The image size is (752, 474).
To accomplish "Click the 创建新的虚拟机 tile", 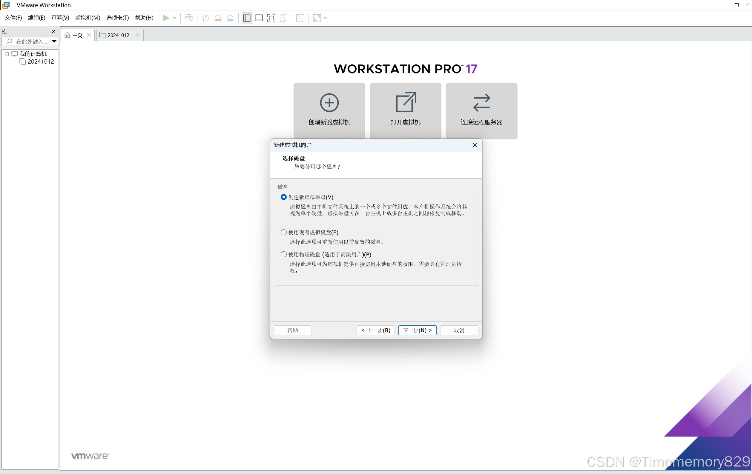I will (329, 110).
